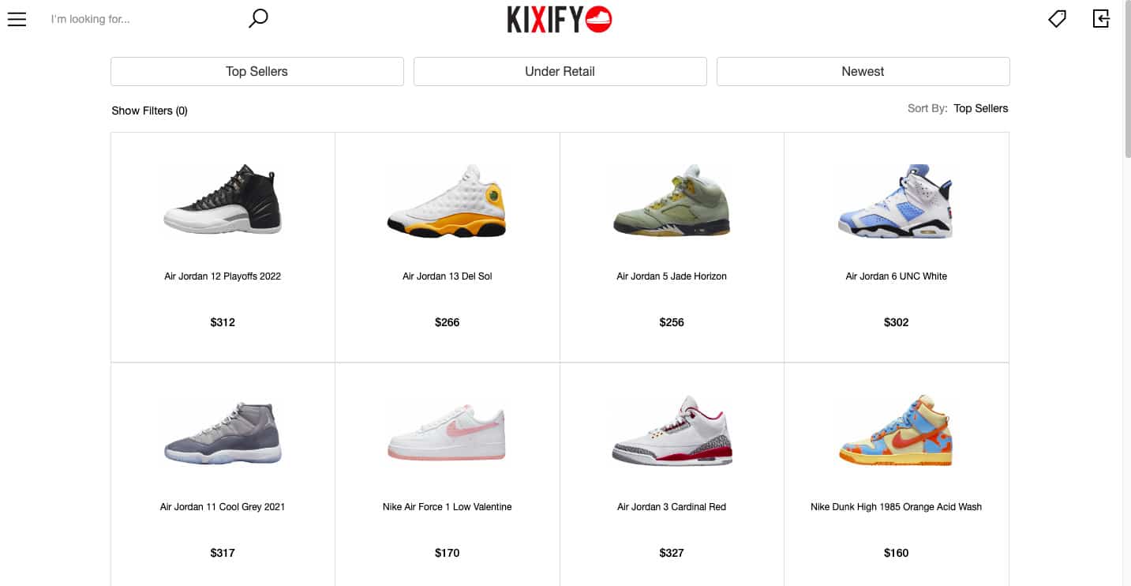Click the Air Jordan 3 Cardinal Red shoe picture
Screen dimensions: 1131x586
(672, 430)
